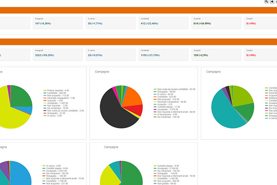
Task: Click the orange slice in the black pie chart
Action: (x=133, y=97)
